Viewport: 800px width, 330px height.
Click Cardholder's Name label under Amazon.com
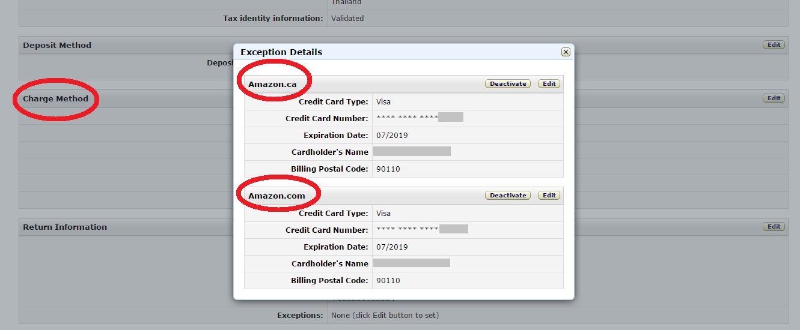tap(330, 263)
